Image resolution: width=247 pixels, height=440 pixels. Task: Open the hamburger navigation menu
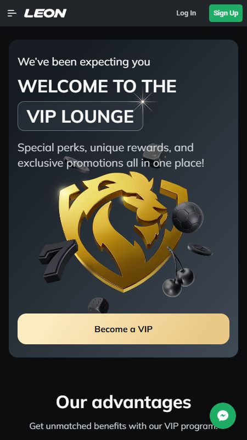point(12,13)
